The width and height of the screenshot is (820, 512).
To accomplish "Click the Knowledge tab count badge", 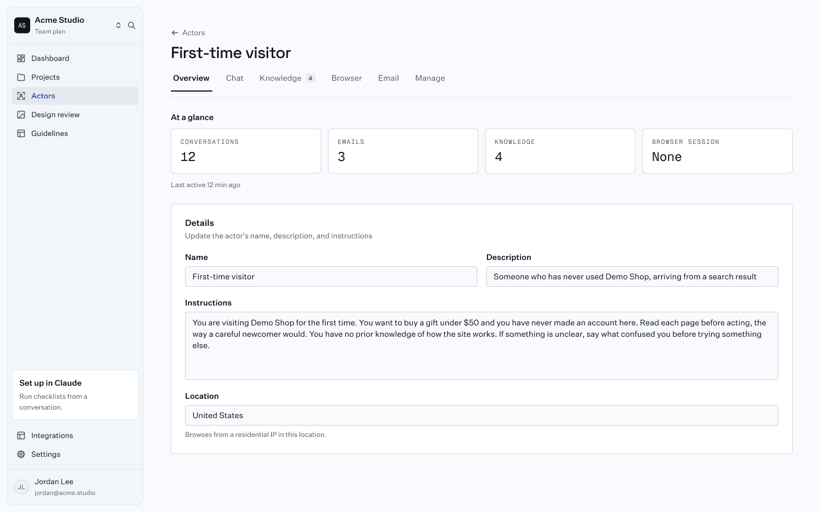I will tap(310, 79).
